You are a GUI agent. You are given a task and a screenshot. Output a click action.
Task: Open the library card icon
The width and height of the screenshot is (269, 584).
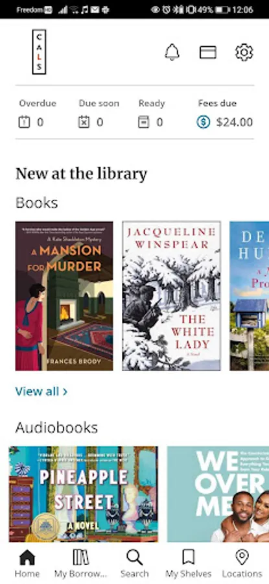(x=208, y=52)
